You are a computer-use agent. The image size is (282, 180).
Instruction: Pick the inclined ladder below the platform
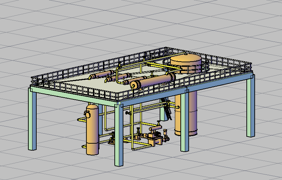click(166, 109)
